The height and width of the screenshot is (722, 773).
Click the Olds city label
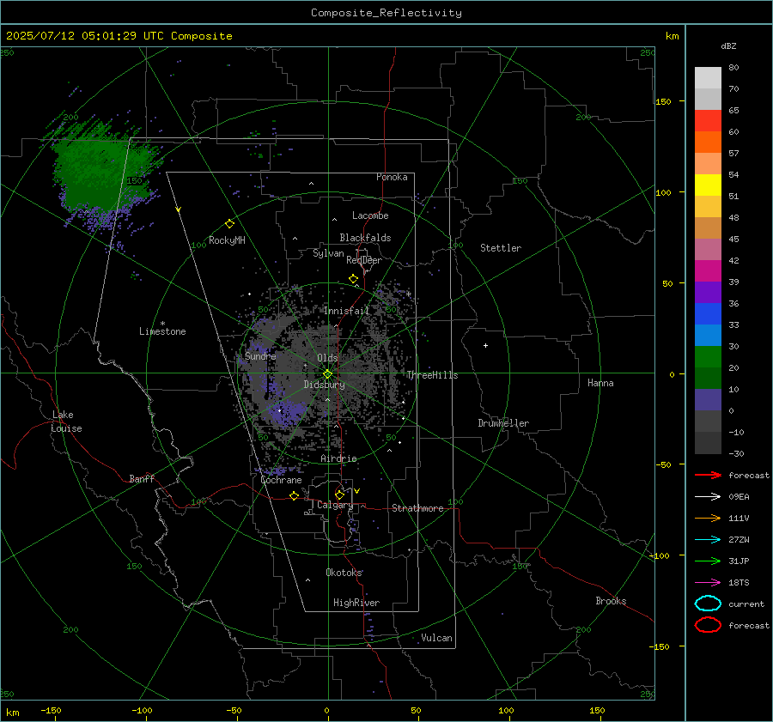[x=327, y=358]
